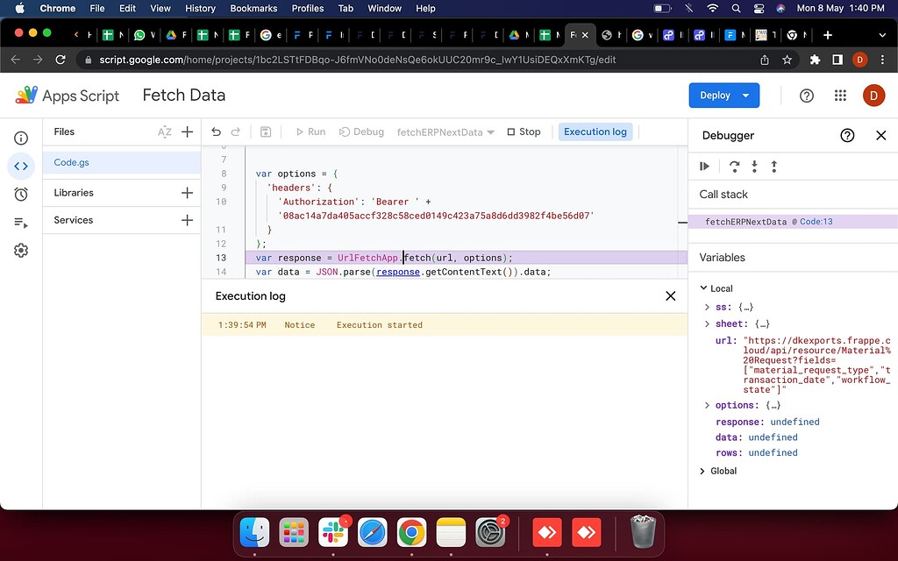Step over the current line in Debugger

tap(735, 166)
